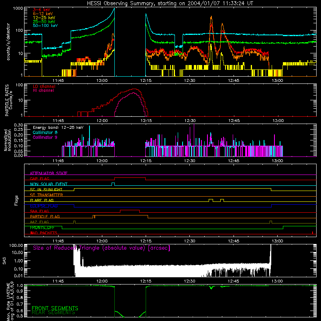
Task: Click the FLARE_FLAG label
Action: tap(42, 200)
